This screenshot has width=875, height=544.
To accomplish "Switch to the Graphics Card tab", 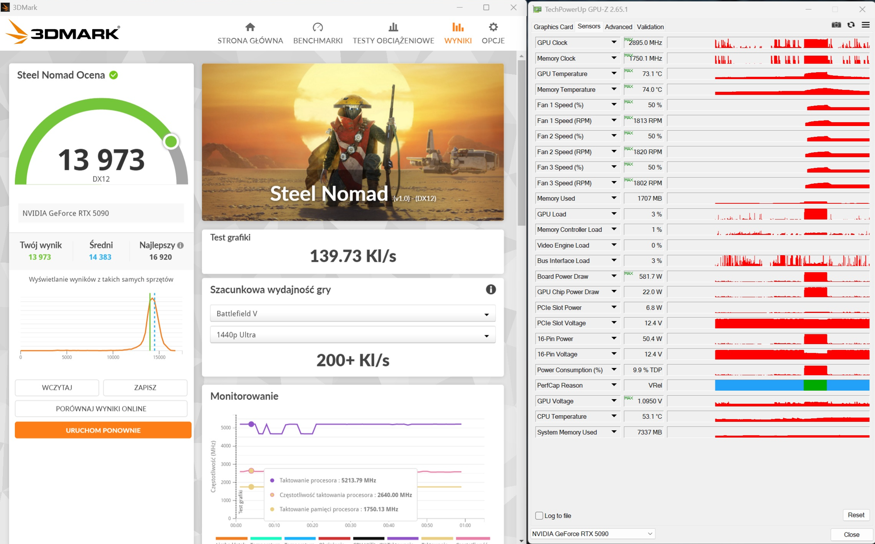I will (x=553, y=27).
